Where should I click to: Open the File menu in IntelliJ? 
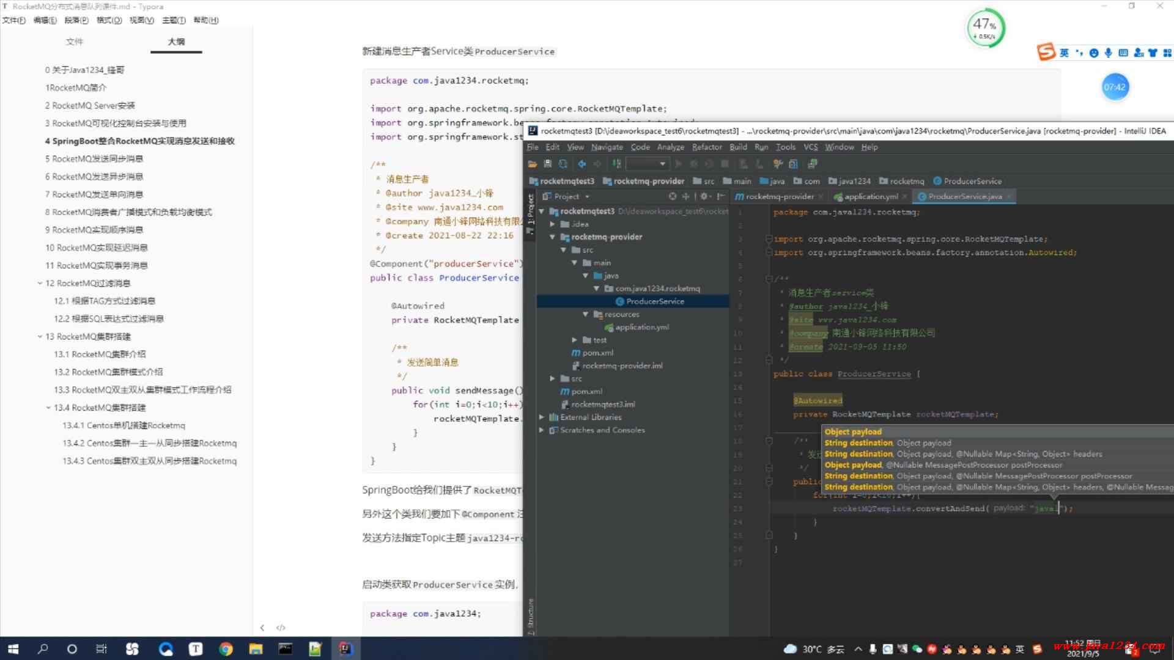533,147
